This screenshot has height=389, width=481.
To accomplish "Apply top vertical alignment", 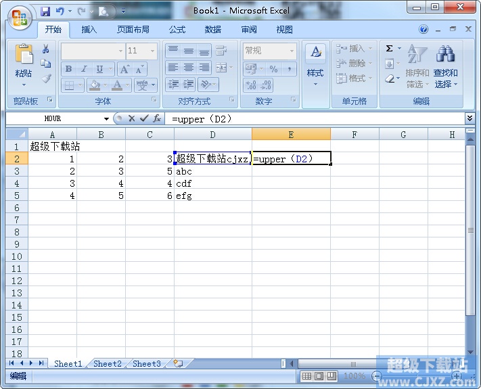I will point(173,51).
